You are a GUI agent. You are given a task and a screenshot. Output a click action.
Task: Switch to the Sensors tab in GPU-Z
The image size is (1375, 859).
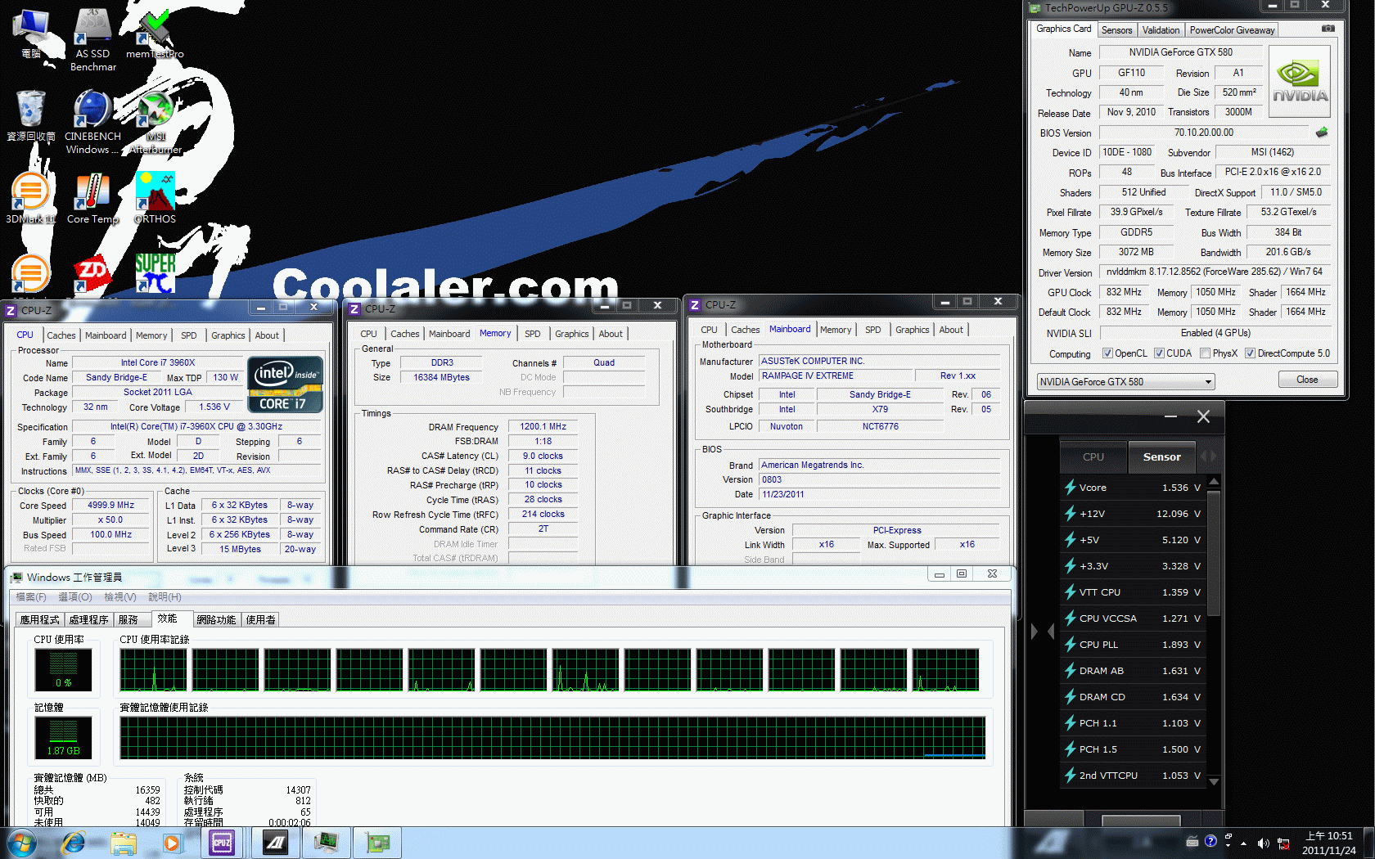[x=1116, y=30]
